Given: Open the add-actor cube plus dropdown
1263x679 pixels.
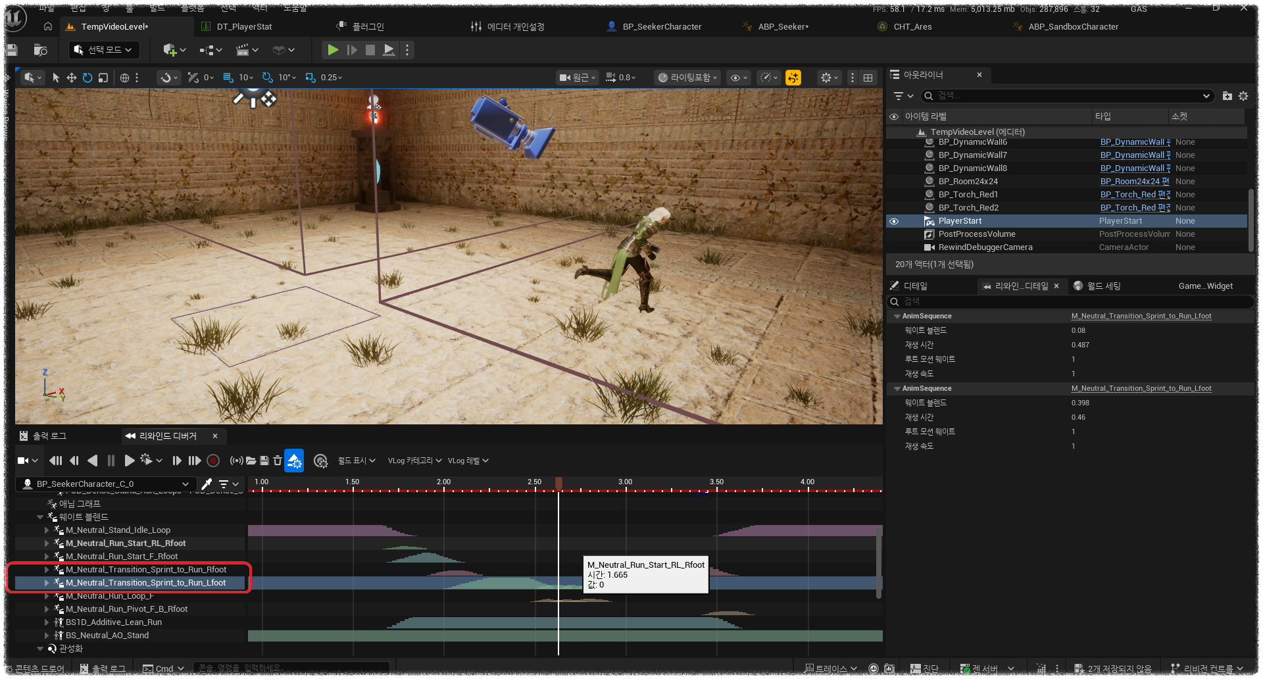Looking at the screenshot, I should pos(174,50).
